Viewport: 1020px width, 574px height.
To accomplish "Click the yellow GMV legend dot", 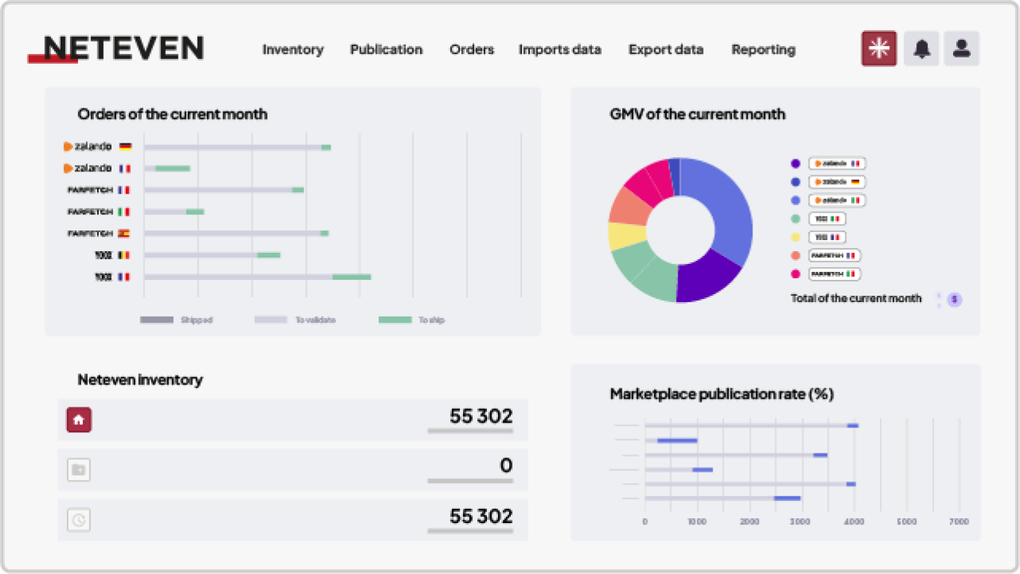I will (795, 237).
